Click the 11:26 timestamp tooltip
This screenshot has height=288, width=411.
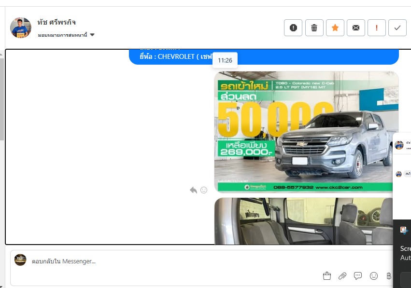pyautogui.click(x=225, y=60)
